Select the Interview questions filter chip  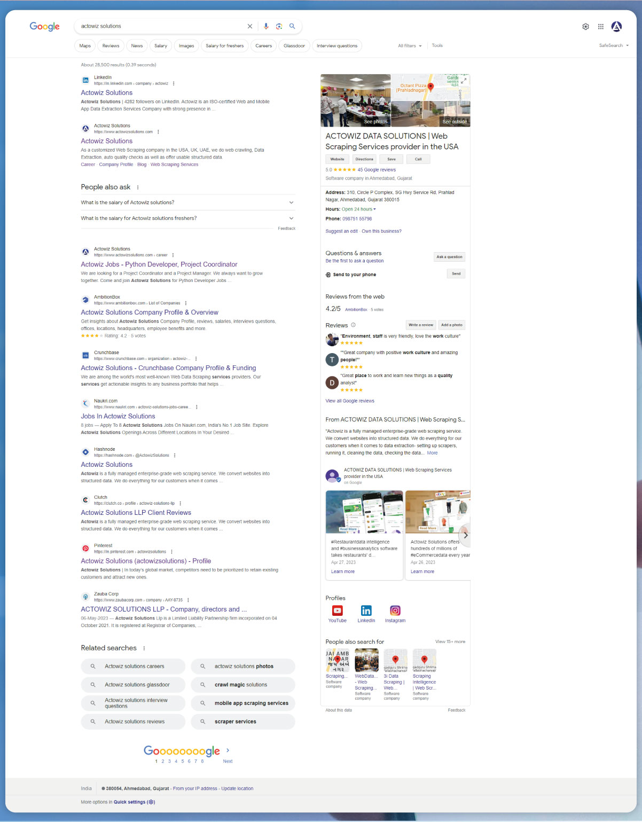pyautogui.click(x=337, y=46)
